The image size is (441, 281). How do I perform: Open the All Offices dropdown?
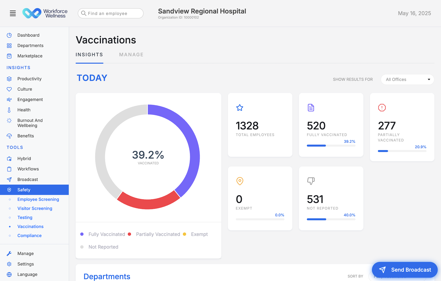[x=407, y=79]
